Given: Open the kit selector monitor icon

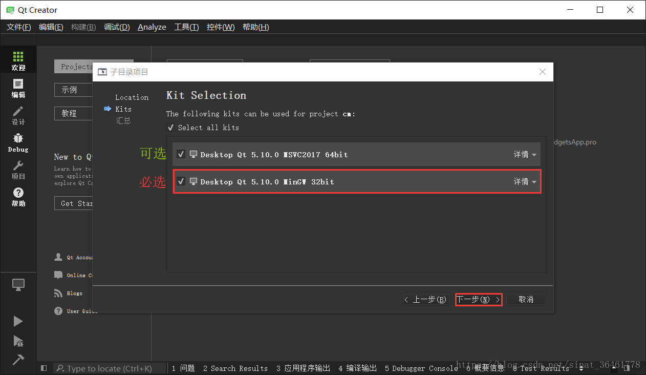Looking at the screenshot, I should coord(18,285).
